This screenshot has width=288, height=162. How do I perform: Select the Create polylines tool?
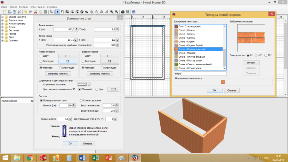(77, 12)
